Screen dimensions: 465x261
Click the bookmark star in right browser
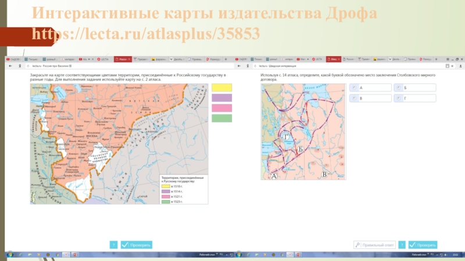[448, 67]
